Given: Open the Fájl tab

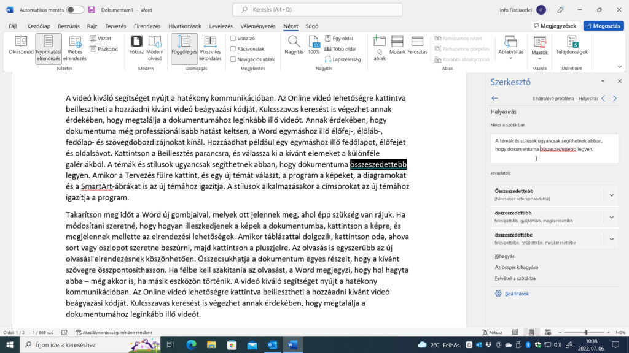Looking at the screenshot, I should [13, 26].
